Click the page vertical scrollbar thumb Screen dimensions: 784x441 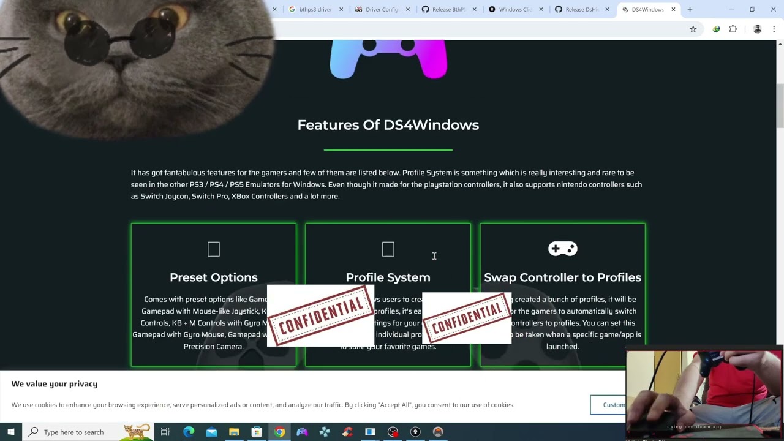tap(780, 106)
